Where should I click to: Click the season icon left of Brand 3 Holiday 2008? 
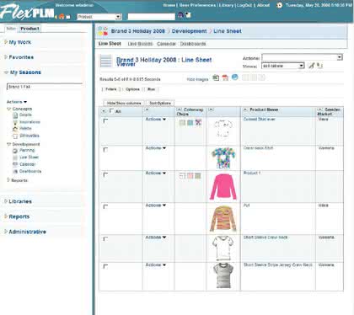[103, 31]
